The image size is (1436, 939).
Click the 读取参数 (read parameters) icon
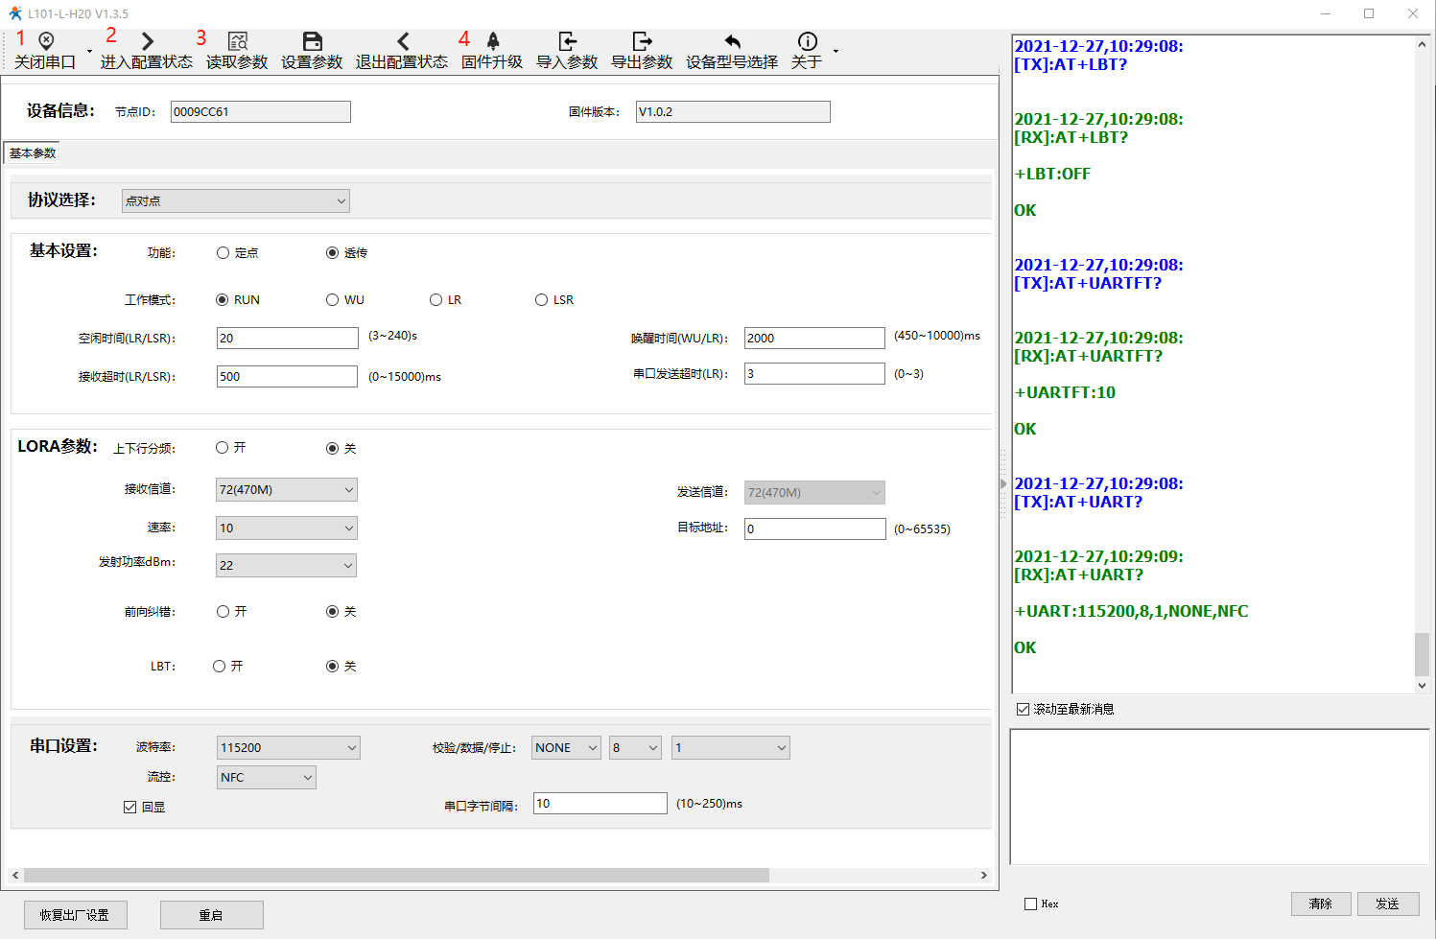pyautogui.click(x=237, y=41)
